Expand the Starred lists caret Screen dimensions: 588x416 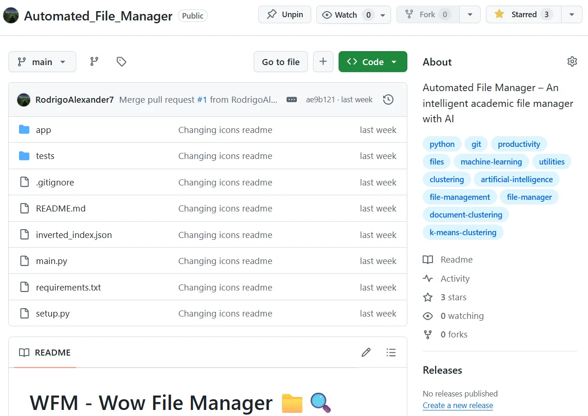pyautogui.click(x=572, y=15)
